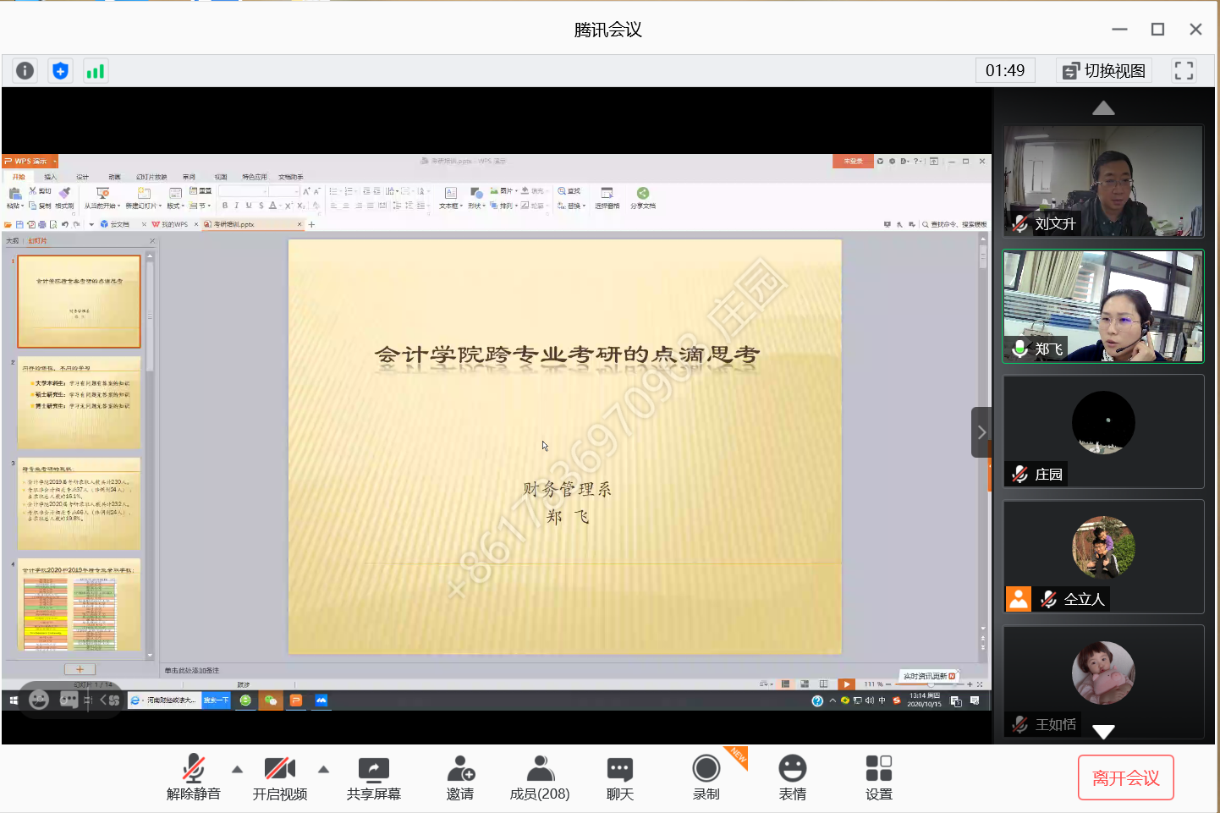Screen dimensions: 1220x813
Task: Select 庄园 participant tile
Action: click(1103, 431)
